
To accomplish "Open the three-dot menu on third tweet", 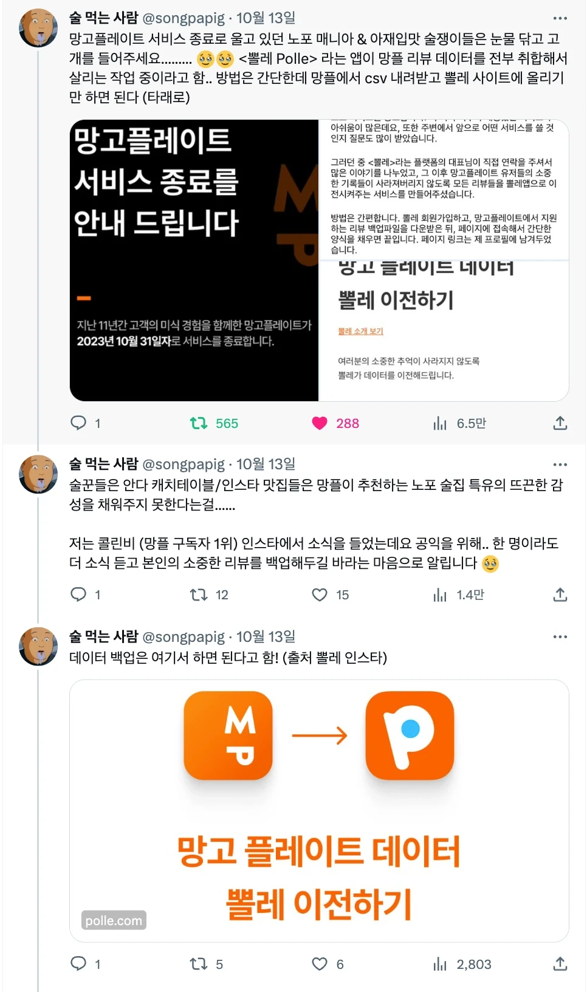I will pyautogui.click(x=560, y=637).
